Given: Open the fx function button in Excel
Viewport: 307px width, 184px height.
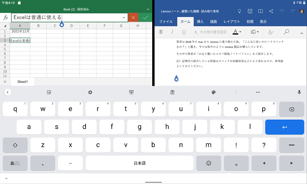Looking at the screenshot, I should 6,18.
